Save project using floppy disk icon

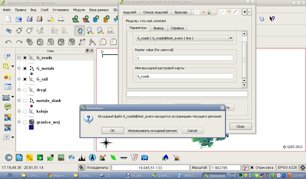tap(29, 19)
